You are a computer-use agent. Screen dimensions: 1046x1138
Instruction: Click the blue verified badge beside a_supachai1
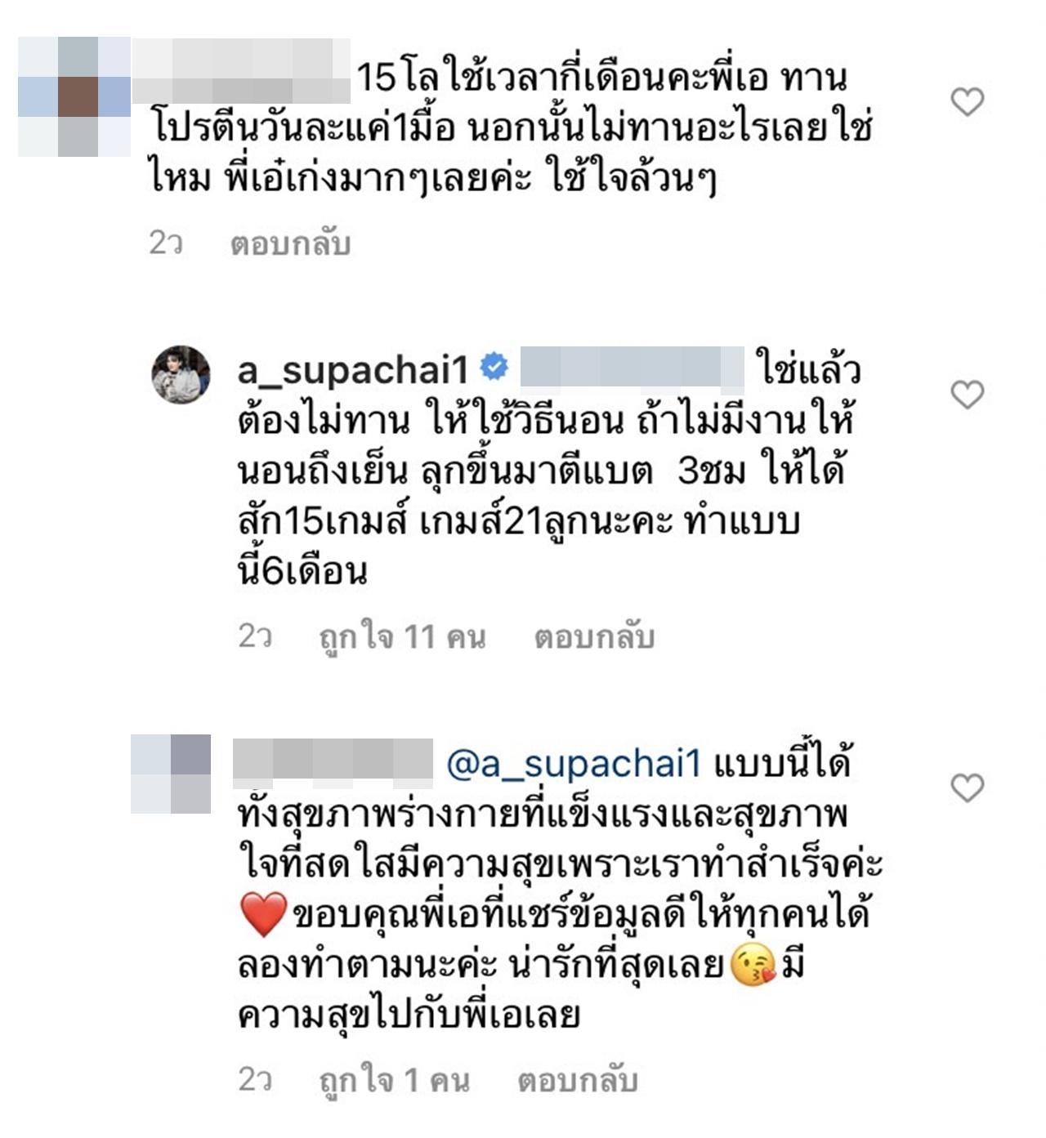(494, 367)
